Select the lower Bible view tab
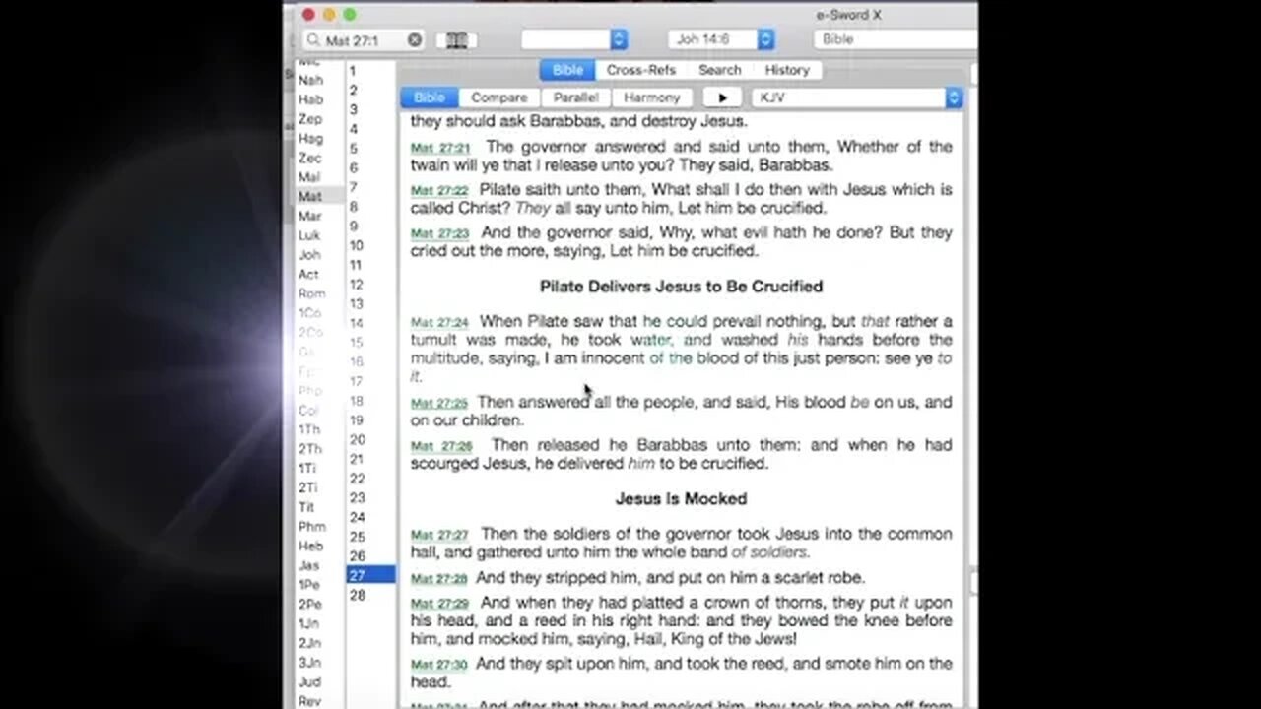 coord(430,97)
